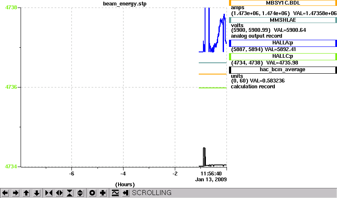Click the vertical zoom-in hourglass icon

[x=70, y=193]
